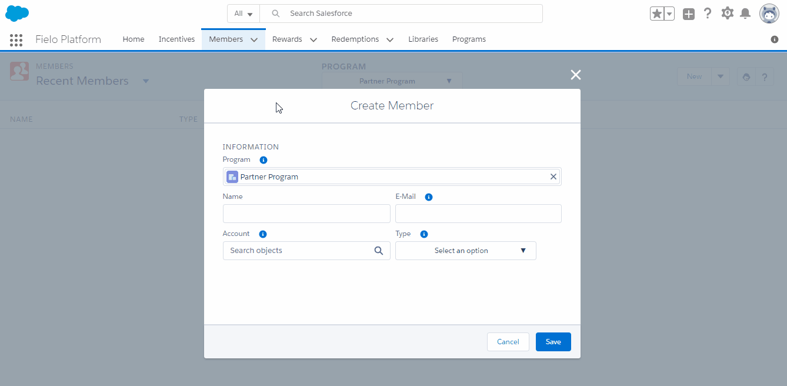This screenshot has width=787, height=386.
Task: Click the Type info icon
Action: pyautogui.click(x=424, y=234)
